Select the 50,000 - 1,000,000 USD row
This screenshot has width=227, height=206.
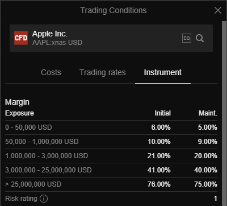pyautogui.click(x=111, y=142)
